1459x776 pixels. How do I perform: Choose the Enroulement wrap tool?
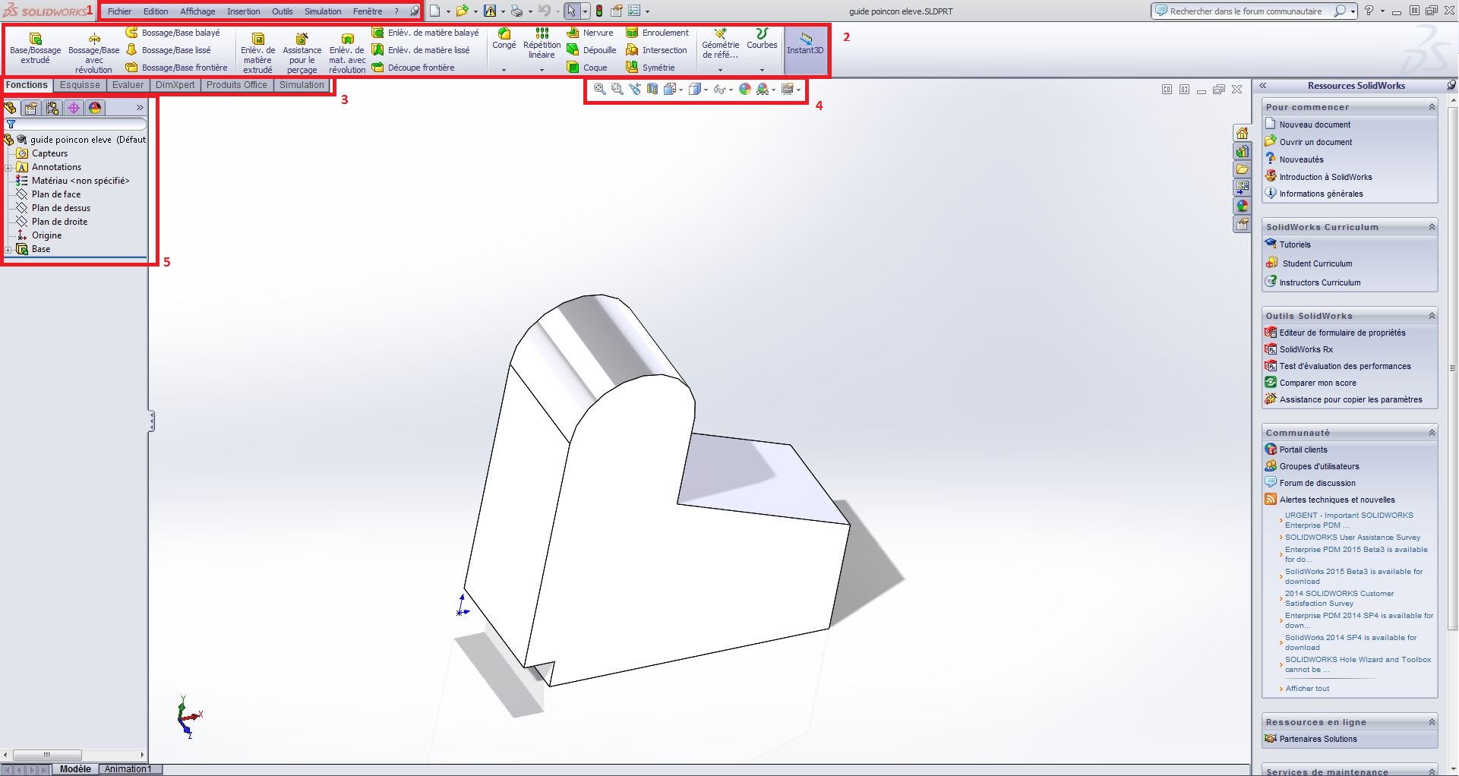coord(657,33)
